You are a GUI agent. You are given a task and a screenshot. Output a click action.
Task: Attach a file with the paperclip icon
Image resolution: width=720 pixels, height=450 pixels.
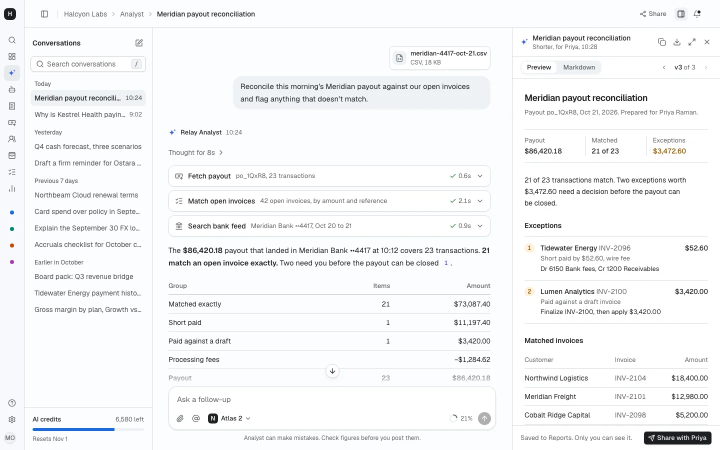tap(180, 418)
